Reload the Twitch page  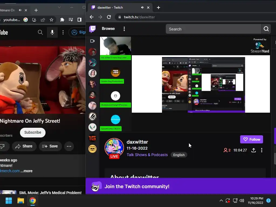[x=109, y=17]
